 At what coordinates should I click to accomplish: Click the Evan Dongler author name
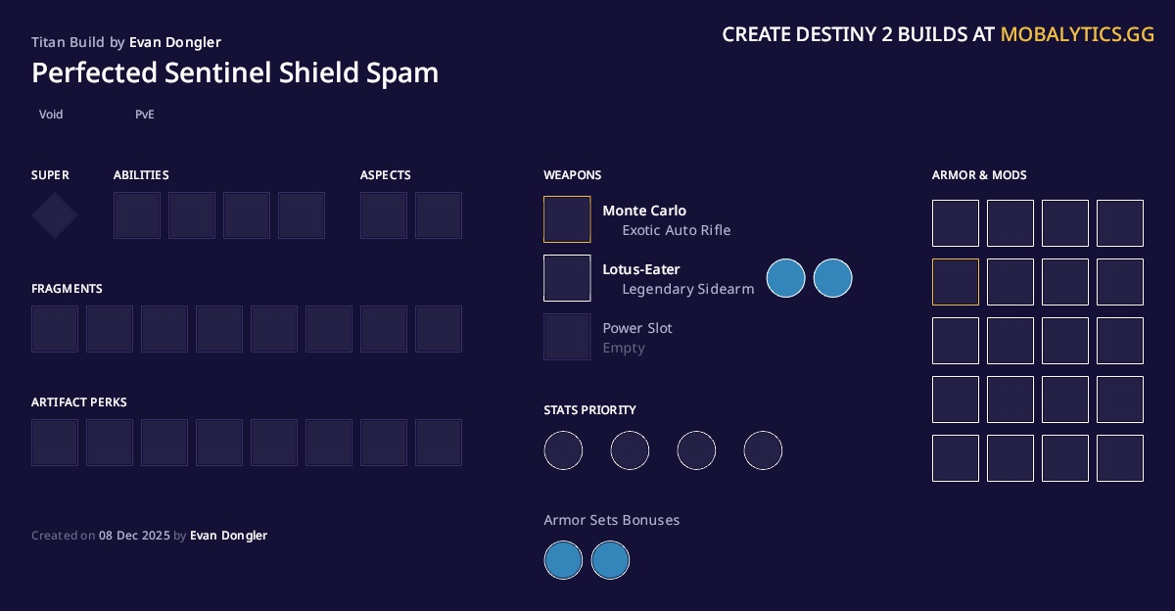pyautogui.click(x=174, y=42)
